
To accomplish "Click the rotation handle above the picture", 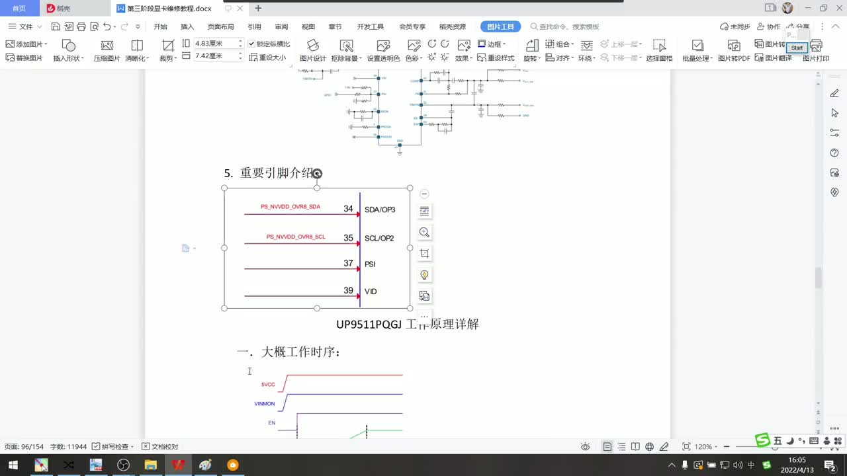I will [x=317, y=173].
